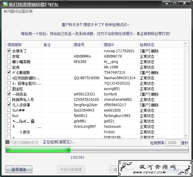Click the 备注 column header
Image resolution: width=193 pixels, height=177 pixels.
click(57, 45)
